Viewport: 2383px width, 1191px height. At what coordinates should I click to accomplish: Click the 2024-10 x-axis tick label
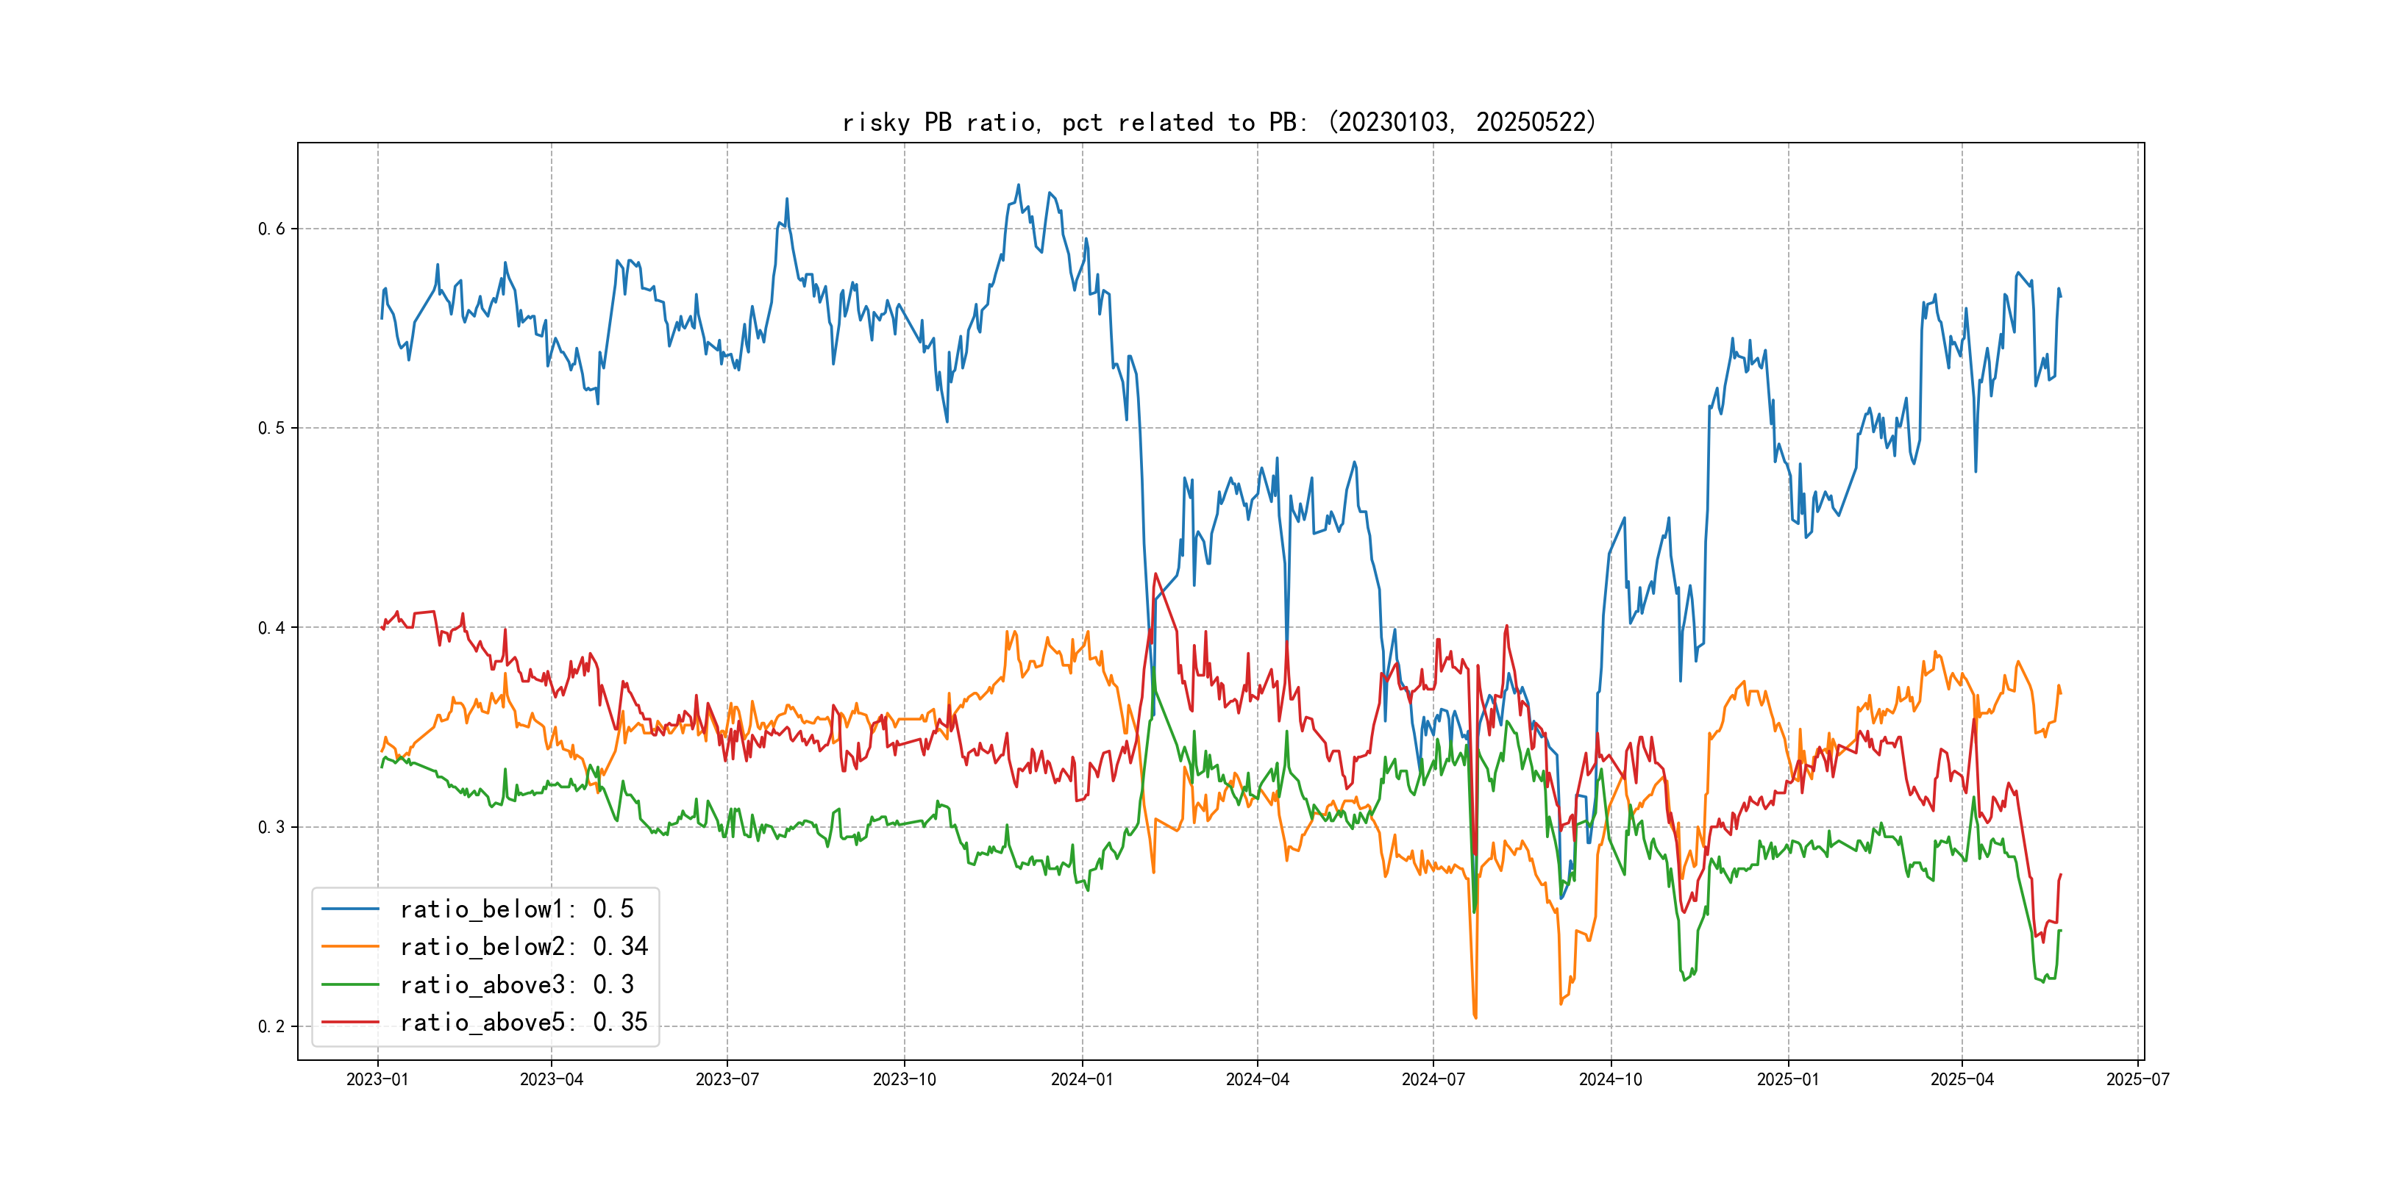point(1611,1079)
